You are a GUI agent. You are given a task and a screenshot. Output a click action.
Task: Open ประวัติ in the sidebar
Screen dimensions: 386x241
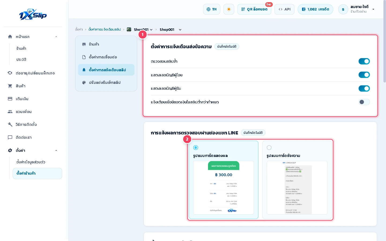(x=21, y=59)
